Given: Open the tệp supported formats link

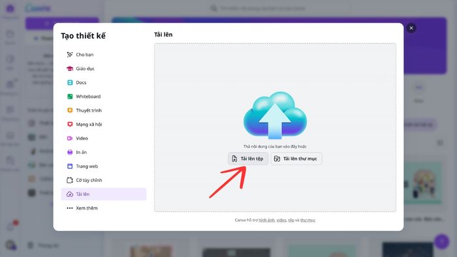Looking at the screenshot, I should click(291, 220).
